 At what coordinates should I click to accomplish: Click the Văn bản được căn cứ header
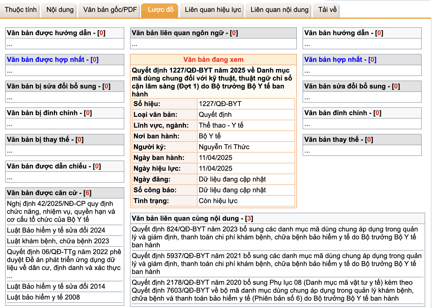pyautogui.click(x=49, y=193)
